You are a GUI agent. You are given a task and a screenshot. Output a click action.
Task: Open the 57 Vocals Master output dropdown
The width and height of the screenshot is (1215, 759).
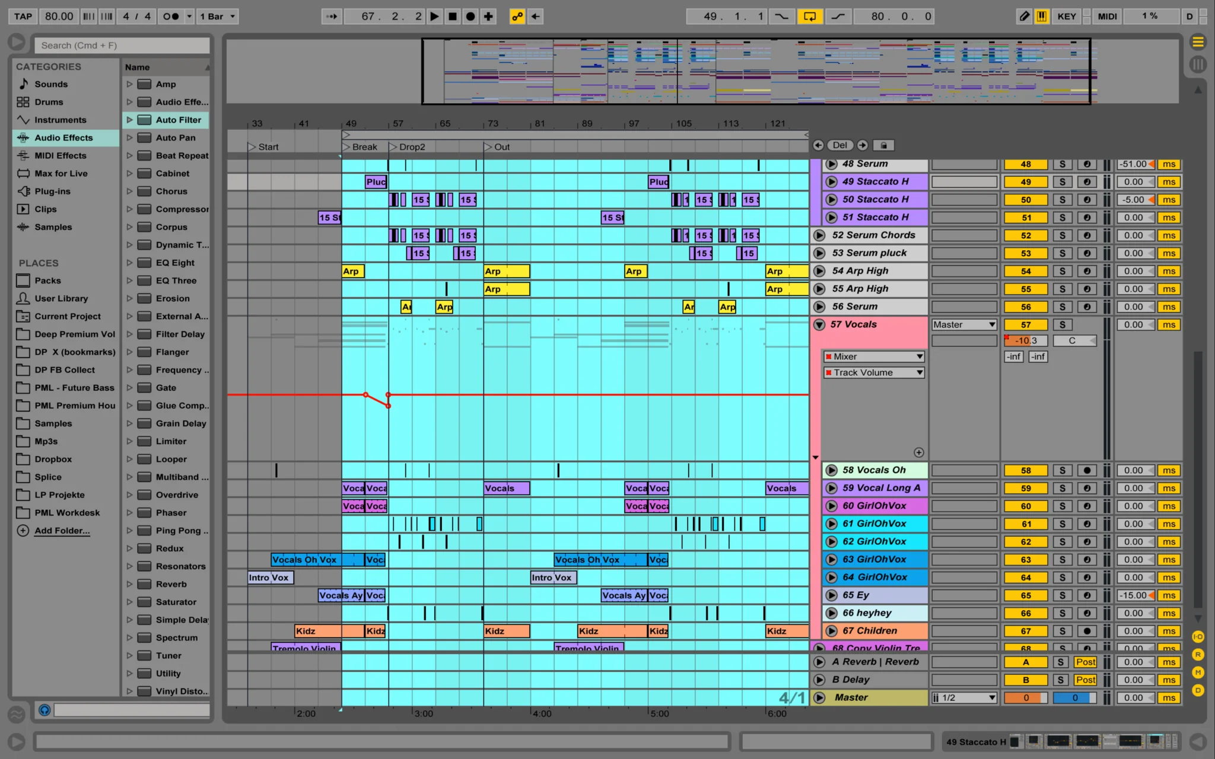(x=964, y=325)
